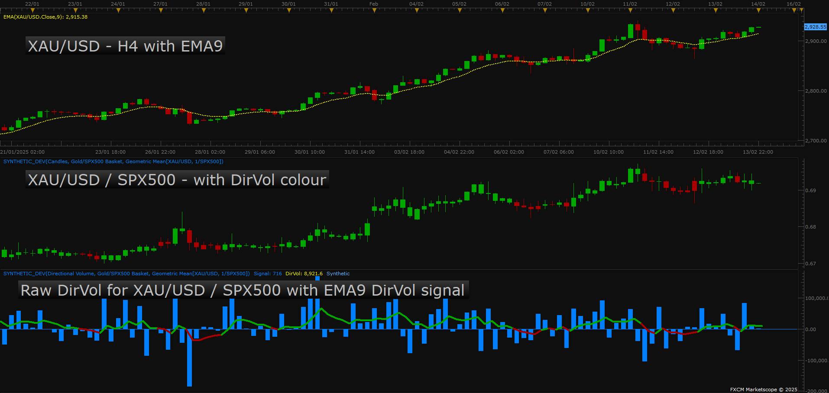Click the 28/01 day marker triangle

click(203, 10)
